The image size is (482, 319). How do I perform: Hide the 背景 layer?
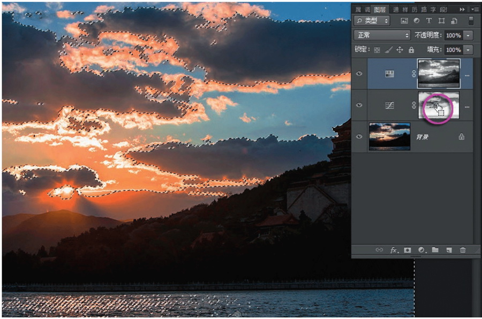click(x=359, y=136)
